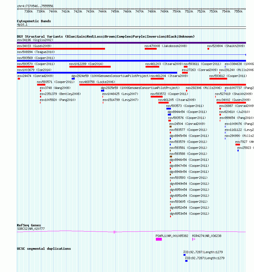Click the nsv508994 (Teague2010) label
The width and height of the screenshot is (254, 272).
pos(36,52)
